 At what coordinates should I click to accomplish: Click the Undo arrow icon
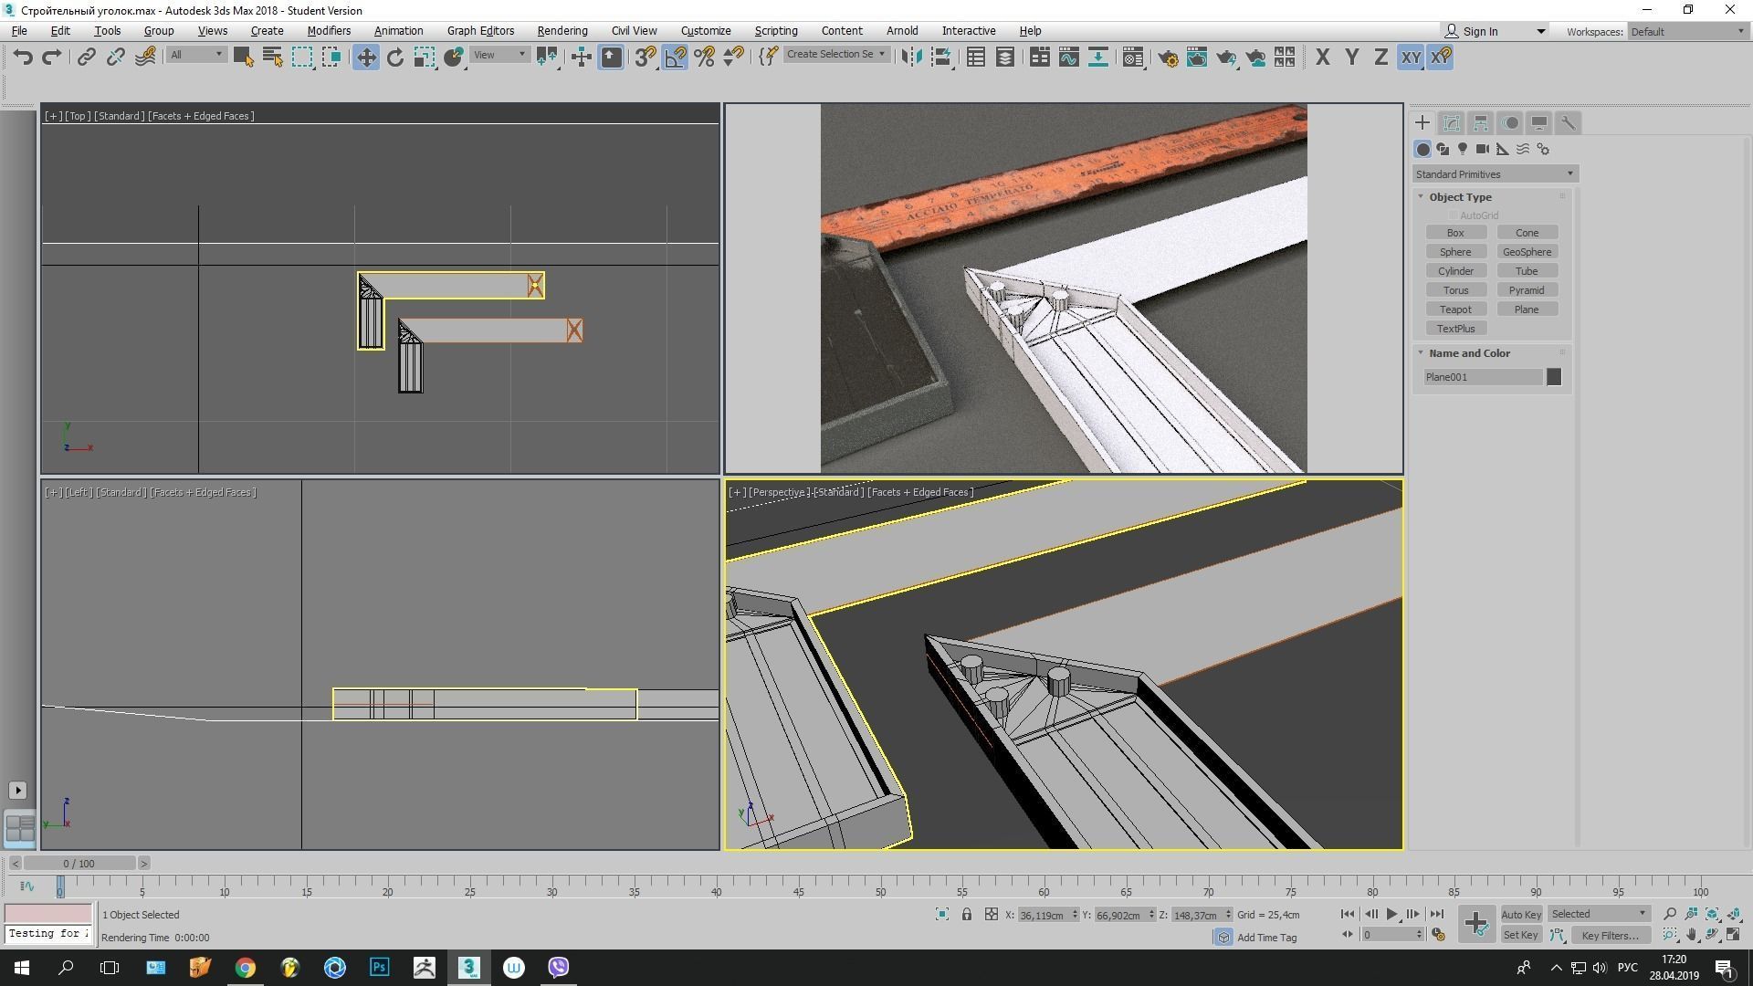(23, 58)
